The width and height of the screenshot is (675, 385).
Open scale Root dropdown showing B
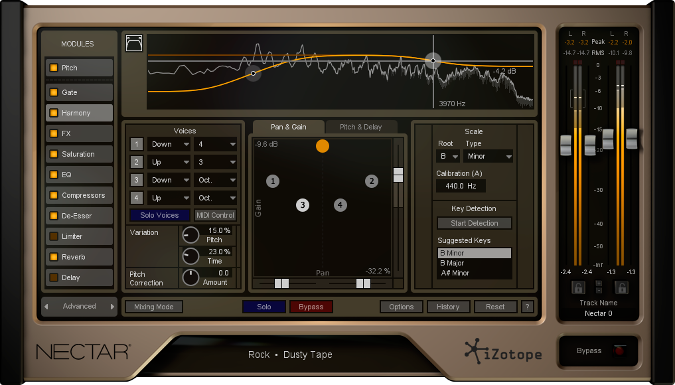448,157
